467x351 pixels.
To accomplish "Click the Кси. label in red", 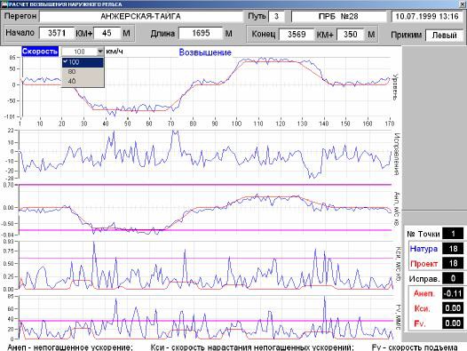I will tap(422, 308).
